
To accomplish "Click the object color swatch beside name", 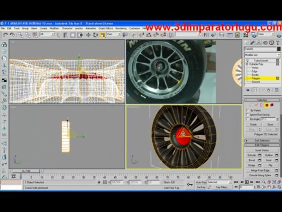I will coord(278,49).
